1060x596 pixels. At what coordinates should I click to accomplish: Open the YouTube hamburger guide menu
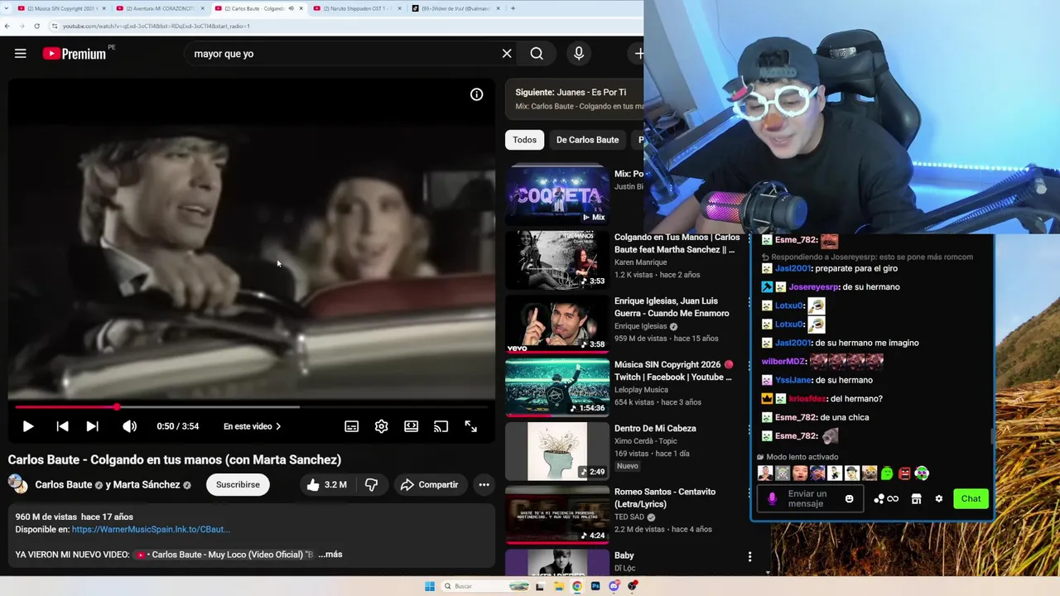pos(21,54)
